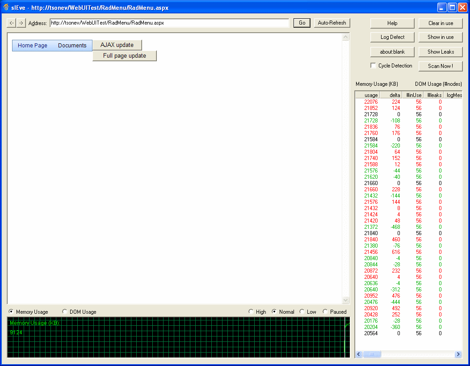Click the delta value -108

coord(395,121)
